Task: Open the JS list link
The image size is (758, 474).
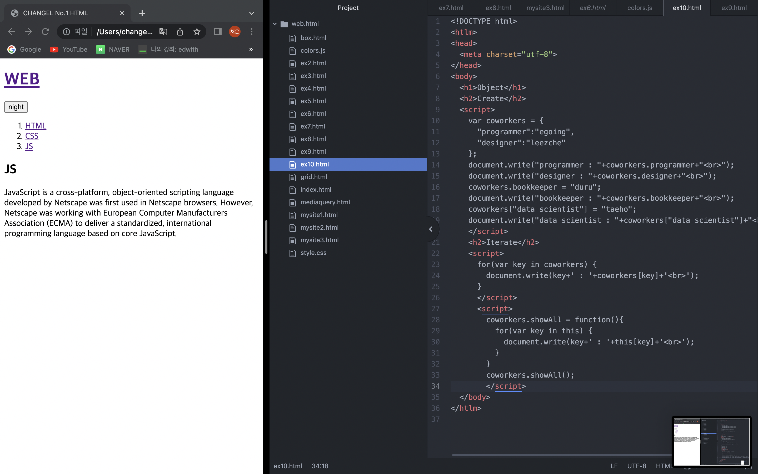Action: (29, 146)
